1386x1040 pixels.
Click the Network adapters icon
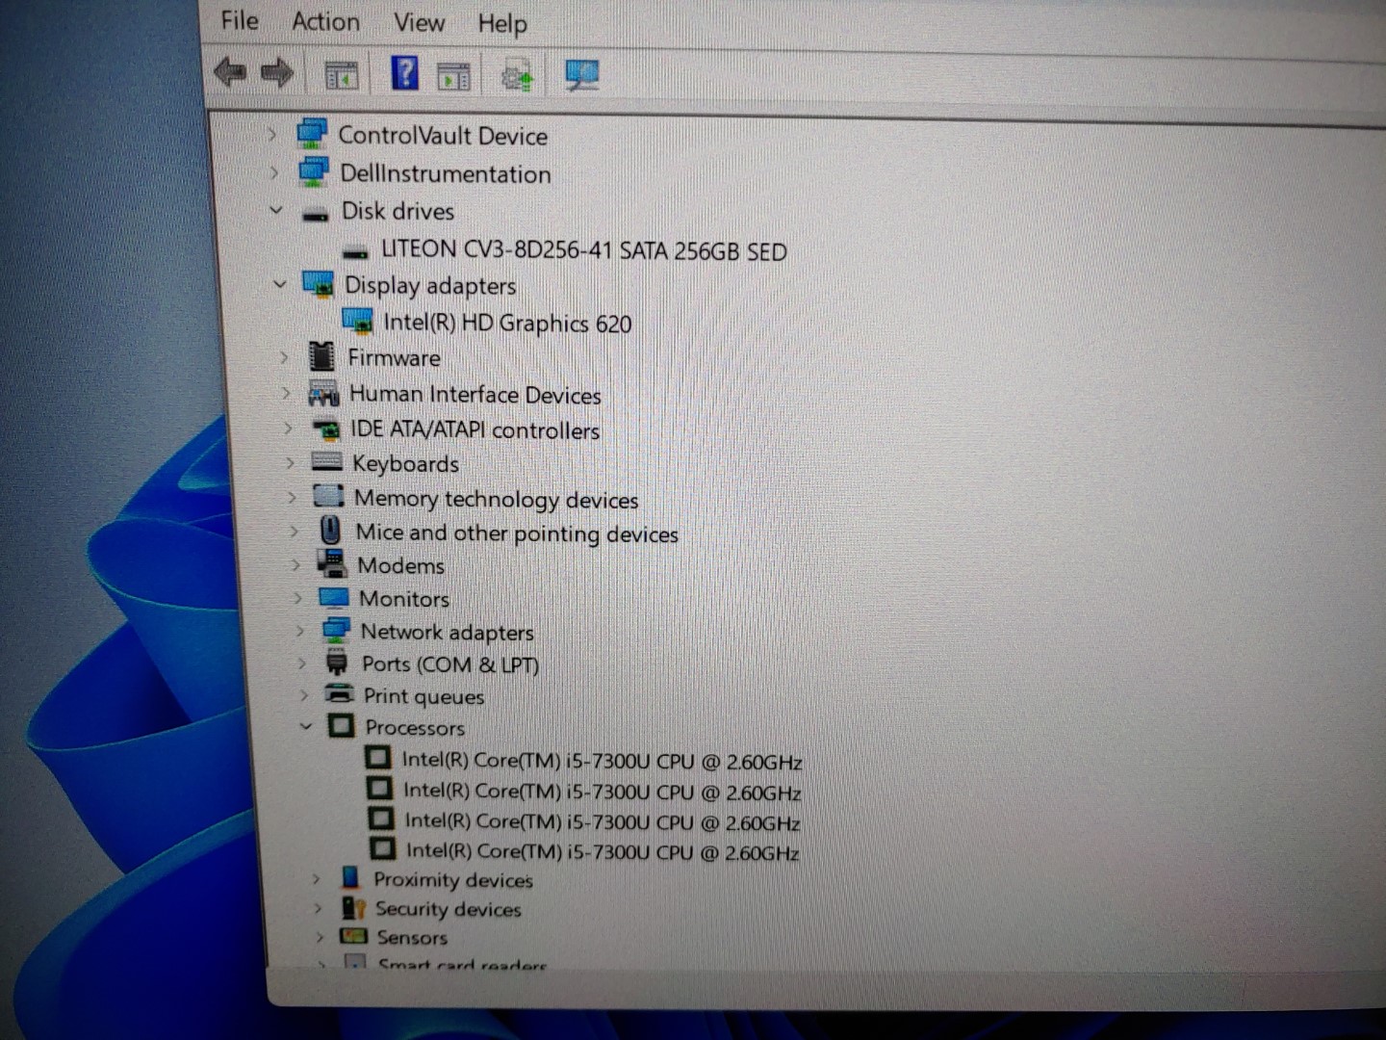(x=336, y=631)
